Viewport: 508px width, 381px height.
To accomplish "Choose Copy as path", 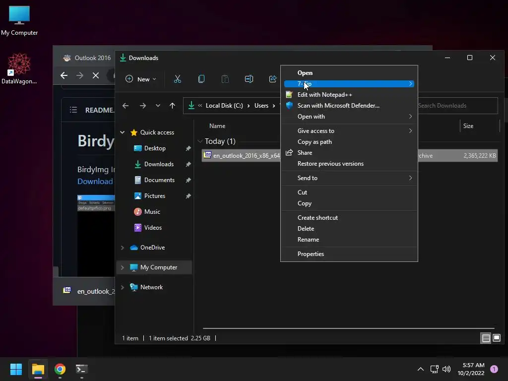I will 349,142.
